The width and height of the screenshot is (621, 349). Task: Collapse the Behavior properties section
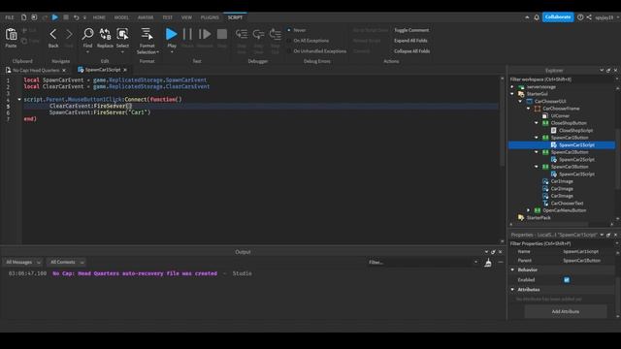pos(513,270)
